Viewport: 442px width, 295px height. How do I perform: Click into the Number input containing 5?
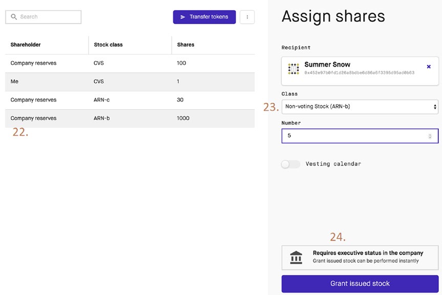(x=353, y=136)
